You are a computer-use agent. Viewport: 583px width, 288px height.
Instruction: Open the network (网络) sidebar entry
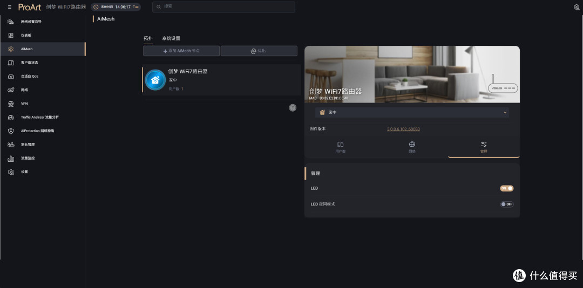pos(43,90)
